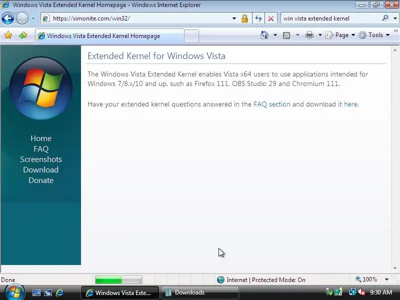The height and width of the screenshot is (300, 400).
Task: Click the taskbar clock showing 9:30 AM
Action: [x=381, y=292]
